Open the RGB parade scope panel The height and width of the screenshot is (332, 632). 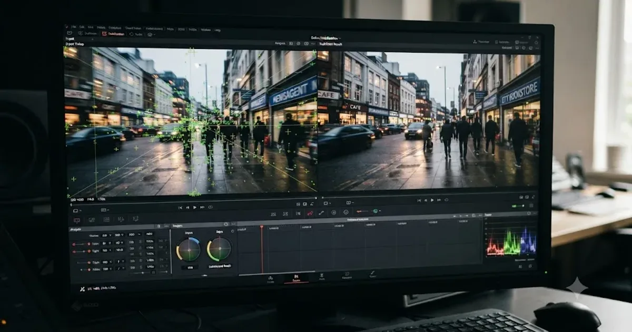[510, 241]
